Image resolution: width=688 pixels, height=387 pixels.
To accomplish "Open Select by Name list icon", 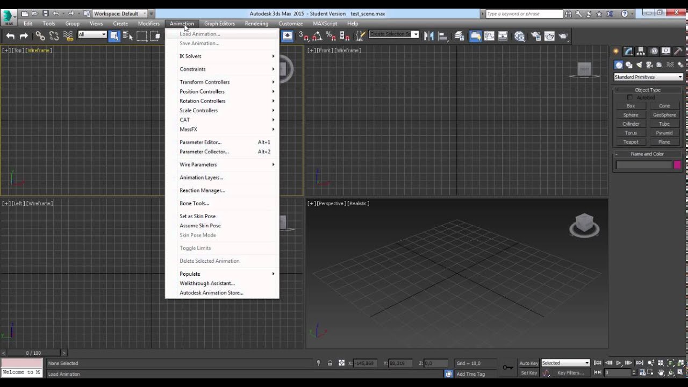I will tap(128, 36).
